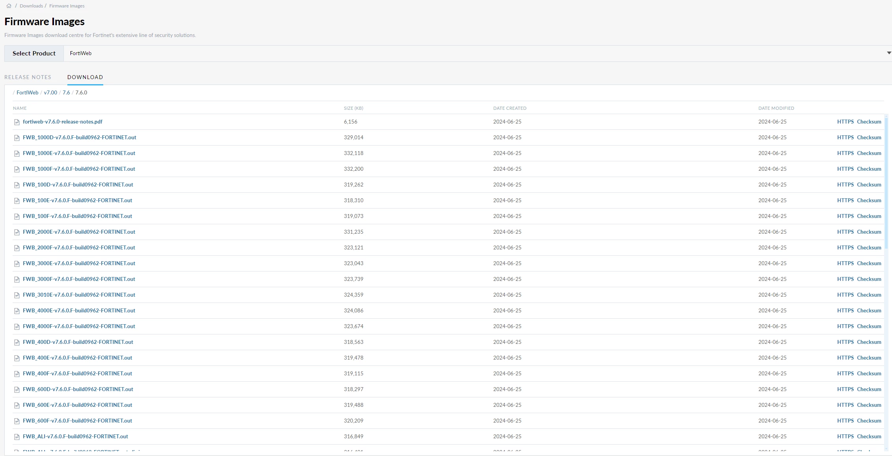Open Checksum for FWB_ALI firmware

click(869, 436)
